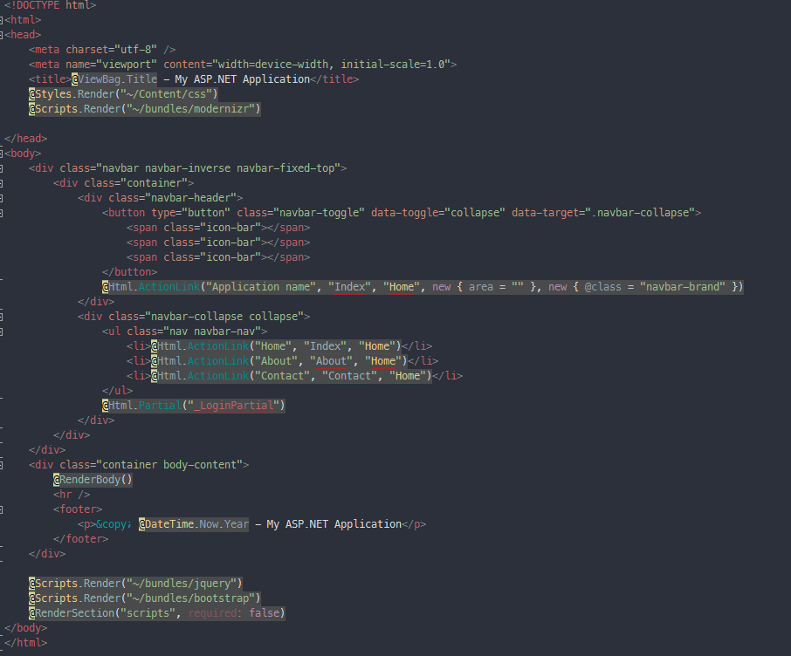Fold the nav navbar-nav ul block
791x656 pixels.
2,331
